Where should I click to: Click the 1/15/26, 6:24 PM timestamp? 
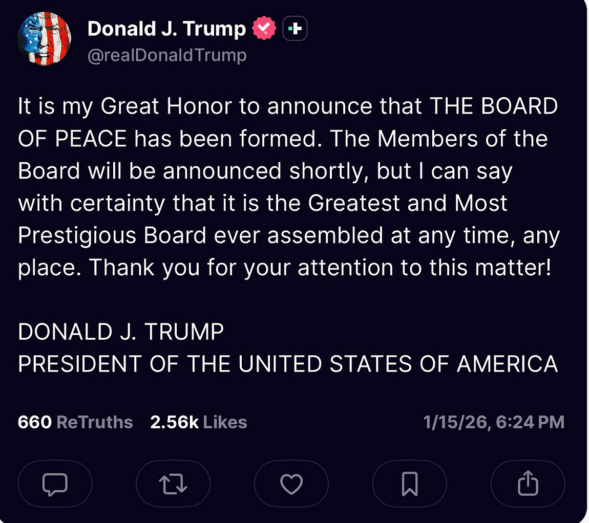pyautogui.click(x=494, y=422)
